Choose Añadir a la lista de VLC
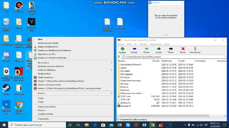 pyautogui.click(x=73, y=47)
